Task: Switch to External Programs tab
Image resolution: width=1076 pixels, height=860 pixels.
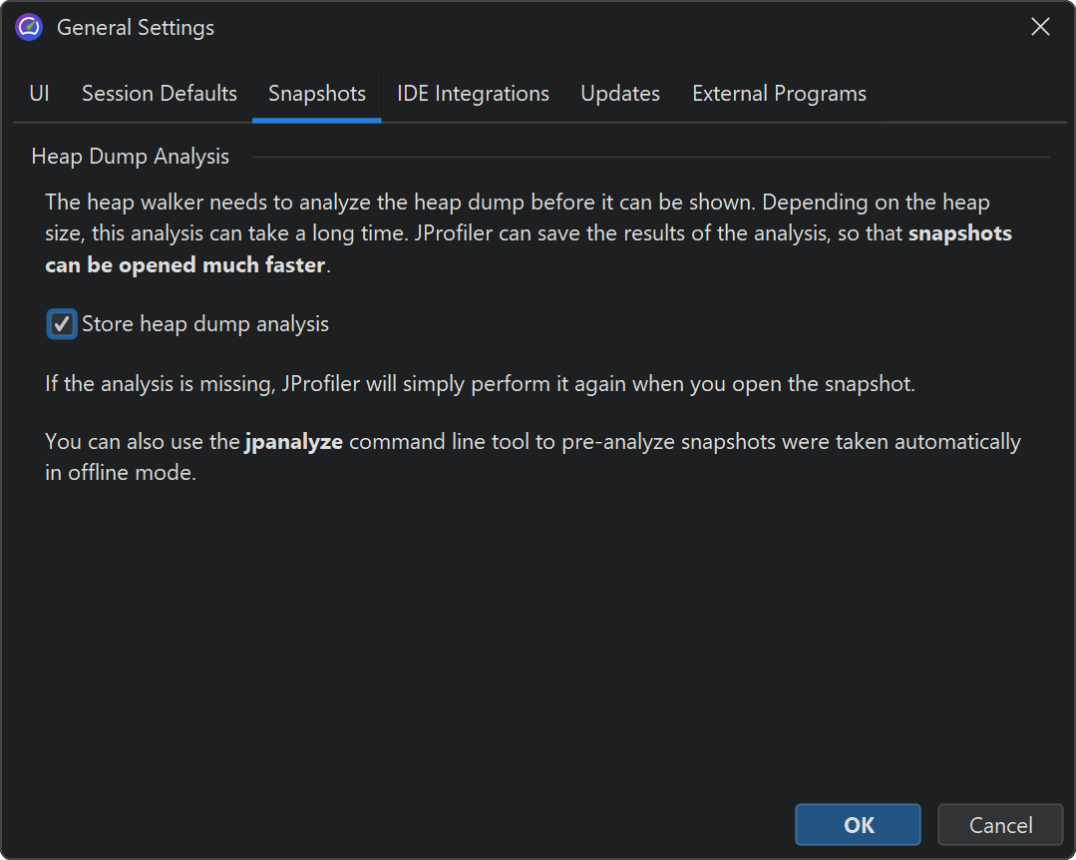Action: point(779,94)
